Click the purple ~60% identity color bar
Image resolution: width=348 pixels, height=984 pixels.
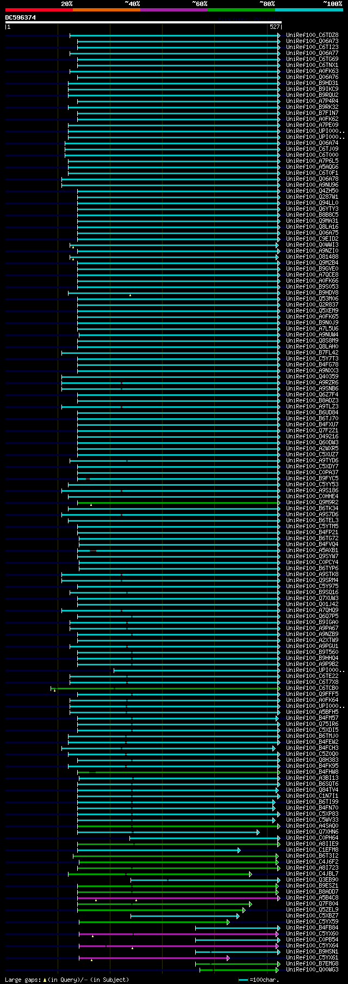click(174, 10)
